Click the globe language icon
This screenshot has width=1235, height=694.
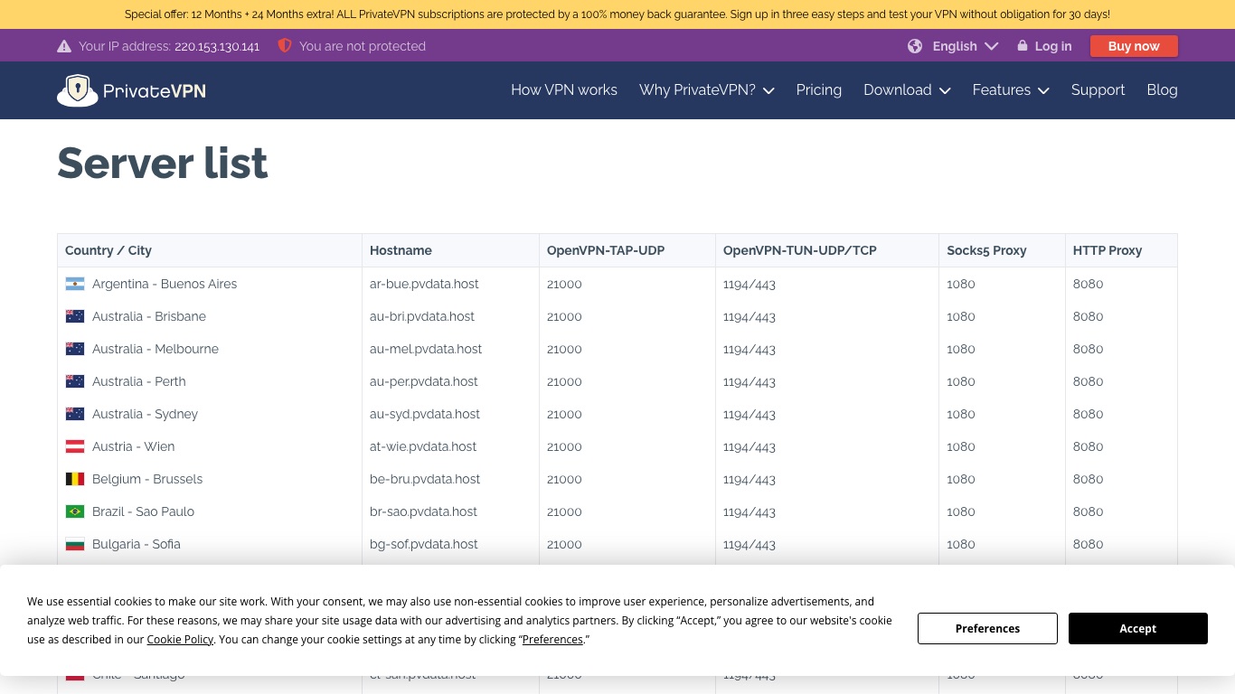915,46
